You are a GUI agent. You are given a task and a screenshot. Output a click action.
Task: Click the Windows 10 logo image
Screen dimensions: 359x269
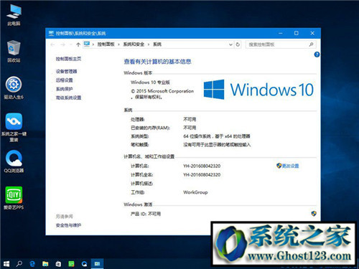coord(258,90)
